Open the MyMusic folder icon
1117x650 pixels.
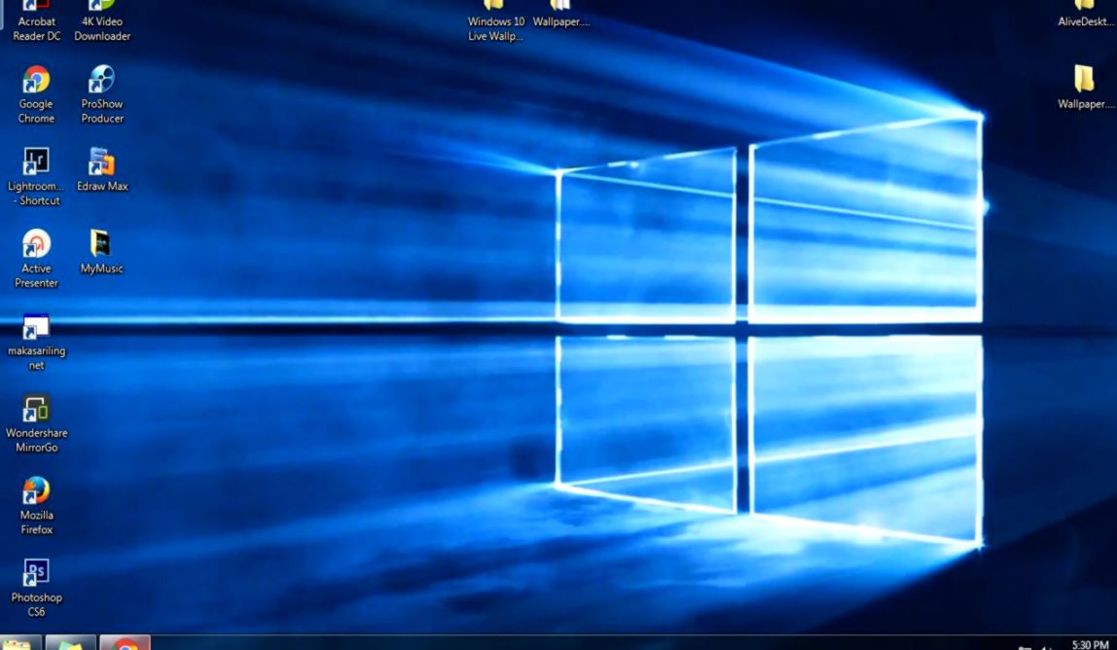tap(101, 251)
